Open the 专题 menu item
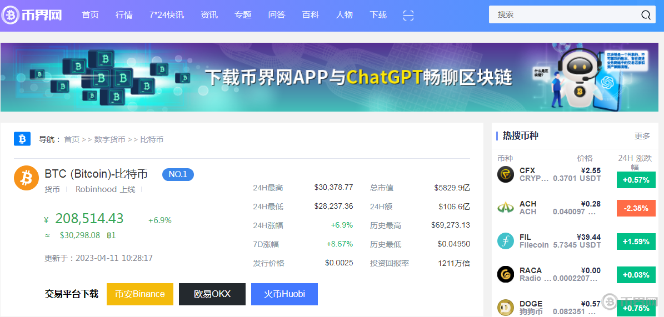 coord(243,15)
